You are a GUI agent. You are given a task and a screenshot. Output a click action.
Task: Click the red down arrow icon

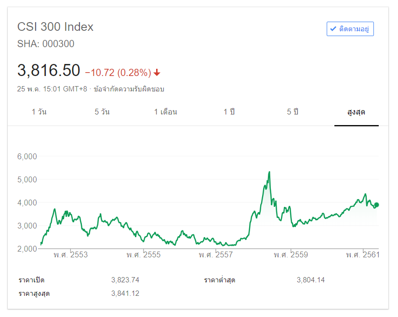(157, 73)
